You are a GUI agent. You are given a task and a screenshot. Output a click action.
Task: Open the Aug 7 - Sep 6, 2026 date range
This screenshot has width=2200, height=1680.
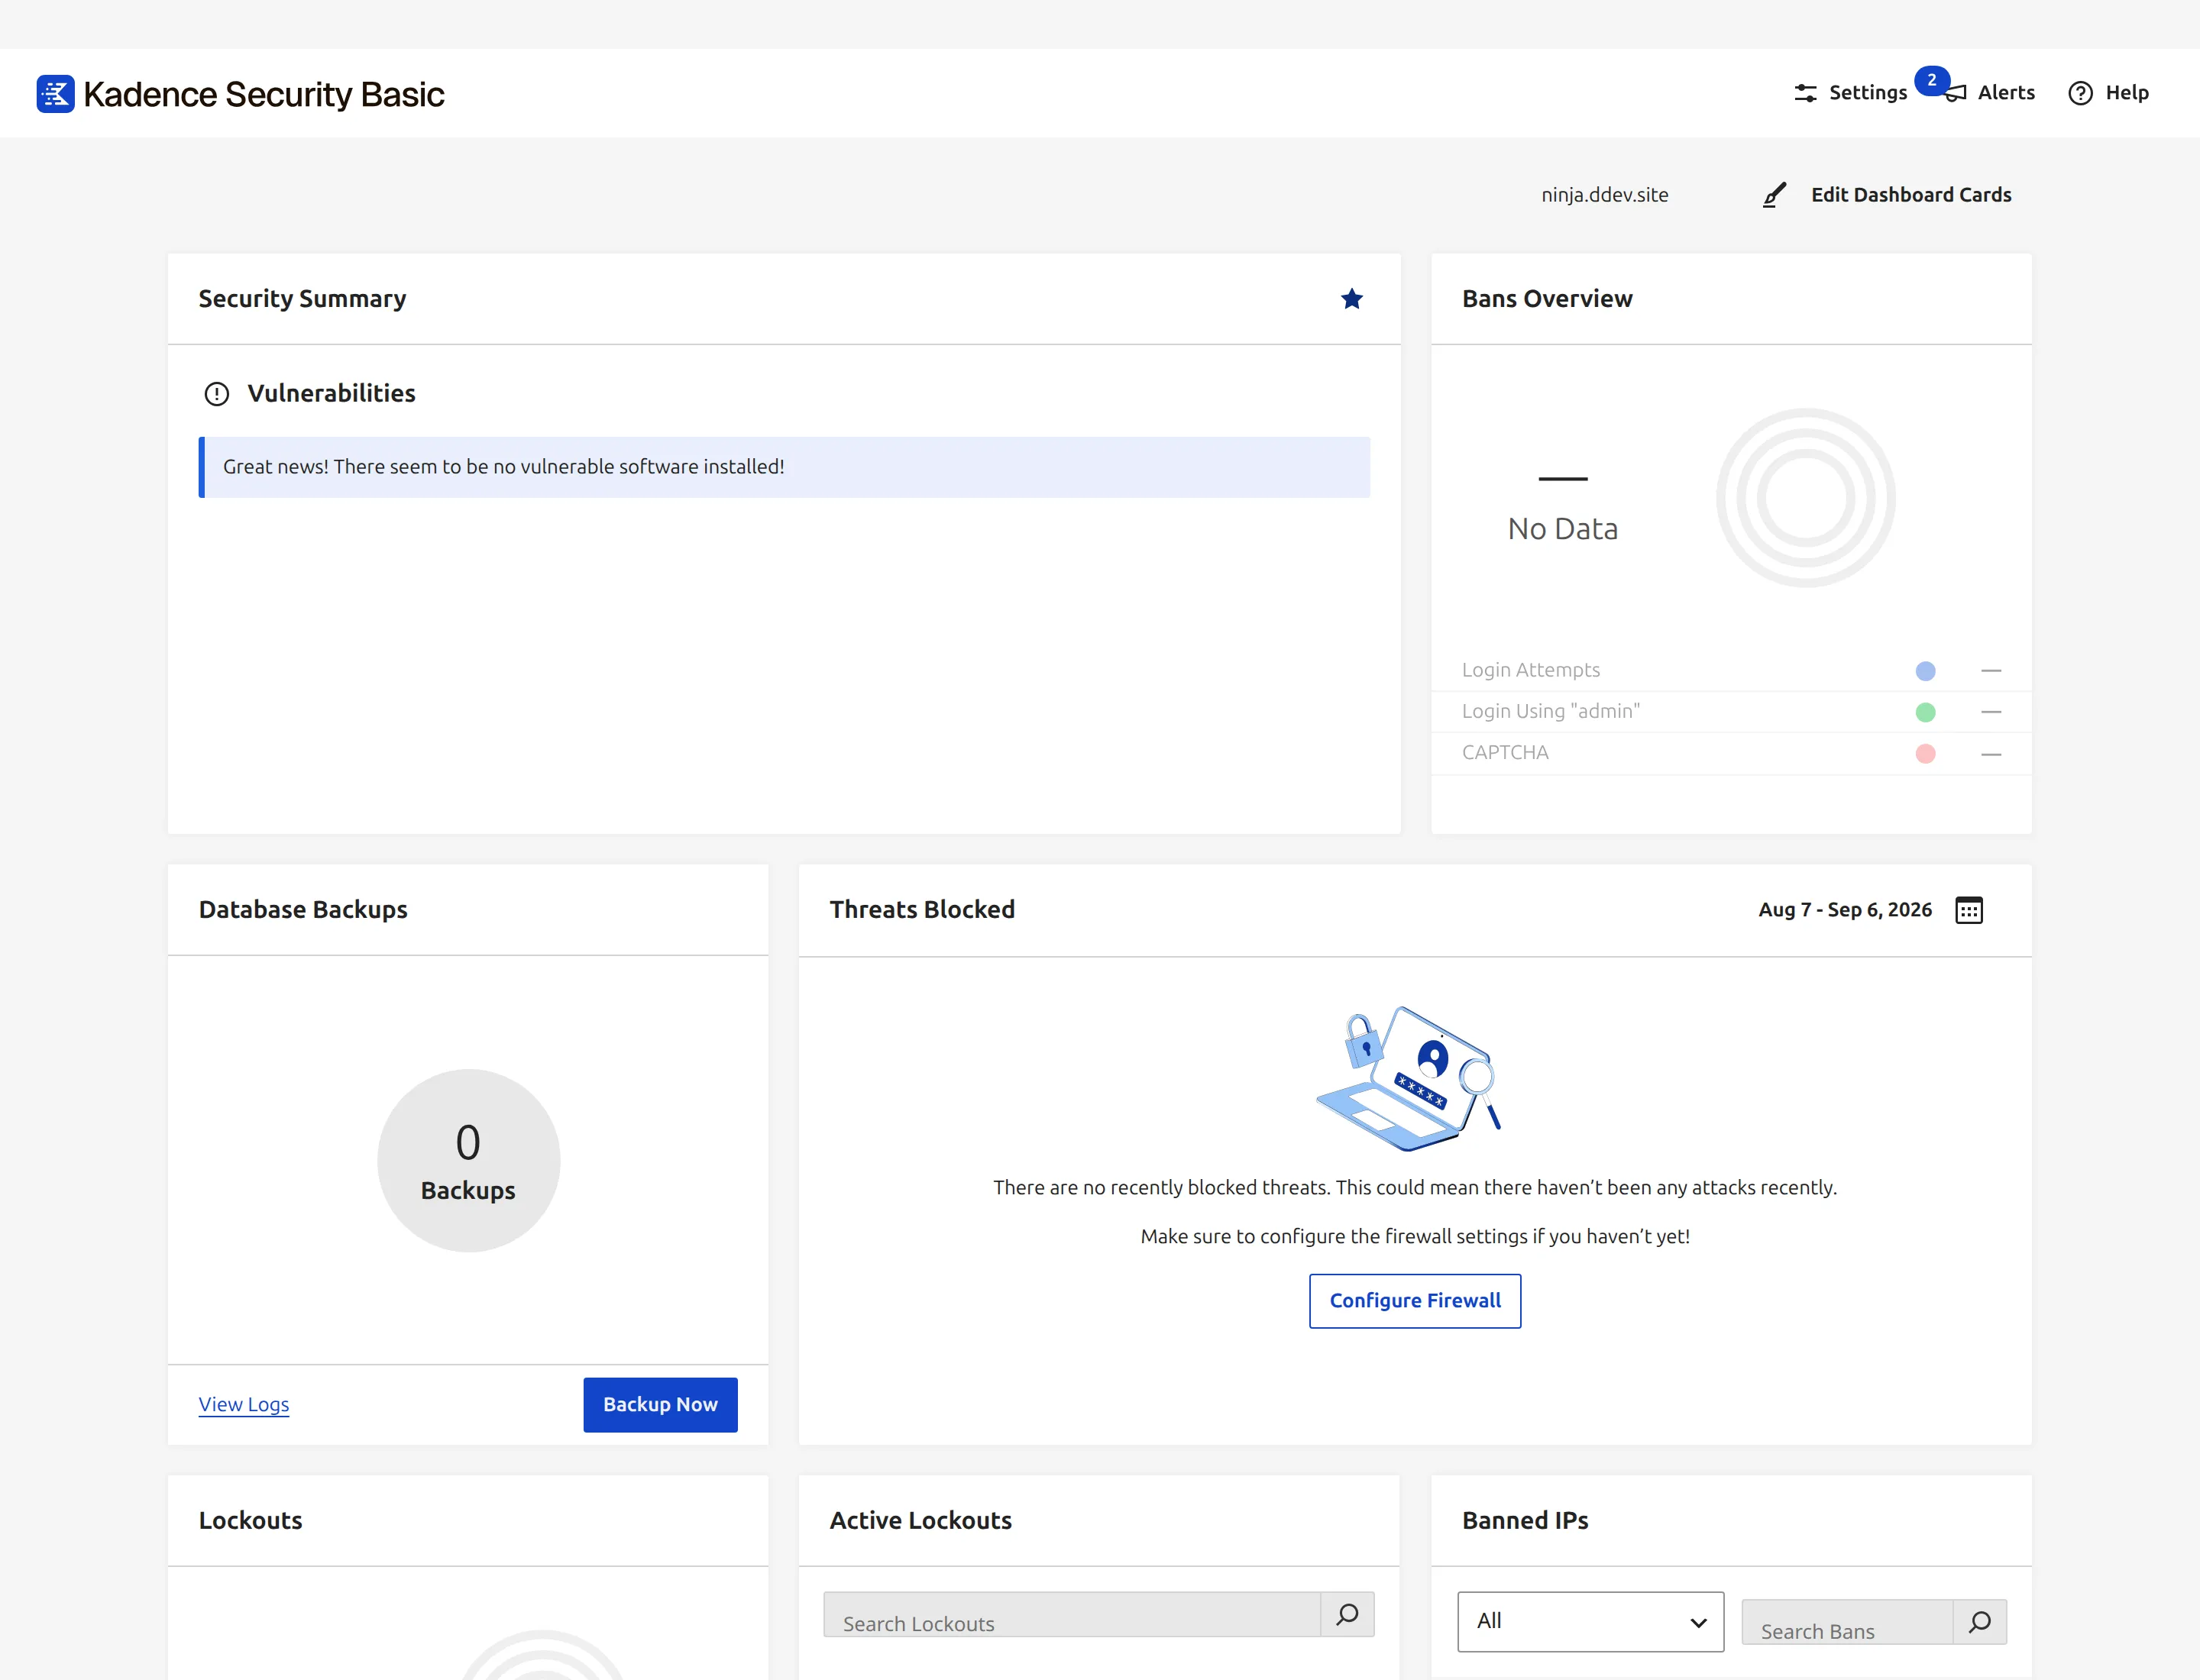pyautogui.click(x=1845, y=910)
